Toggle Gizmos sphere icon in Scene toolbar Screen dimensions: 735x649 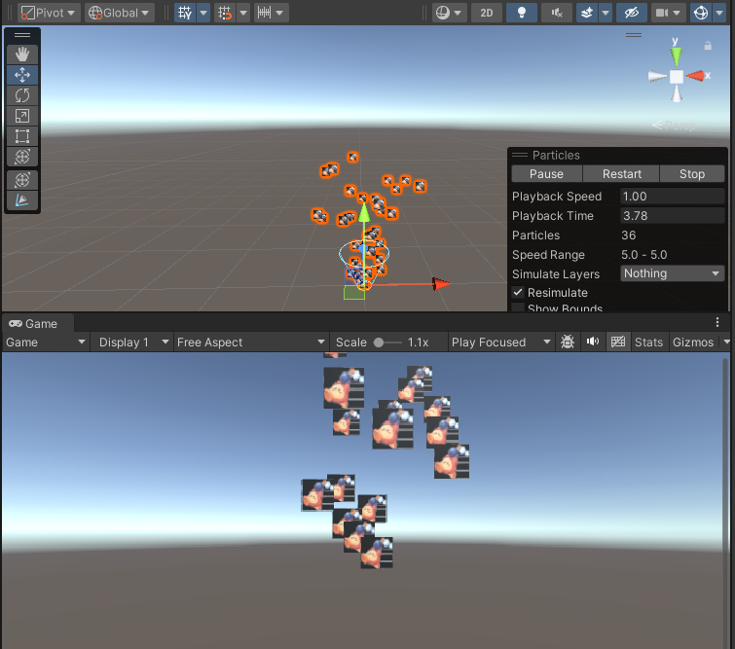701,13
